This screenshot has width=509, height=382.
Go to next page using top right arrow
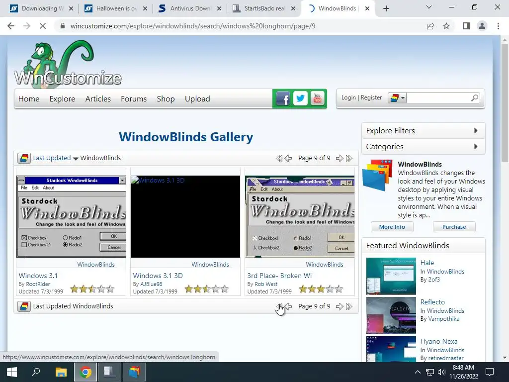(x=339, y=158)
